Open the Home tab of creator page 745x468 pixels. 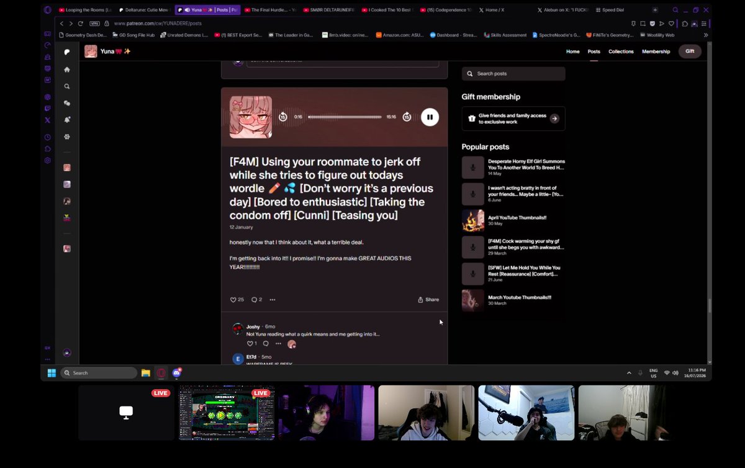click(x=572, y=52)
